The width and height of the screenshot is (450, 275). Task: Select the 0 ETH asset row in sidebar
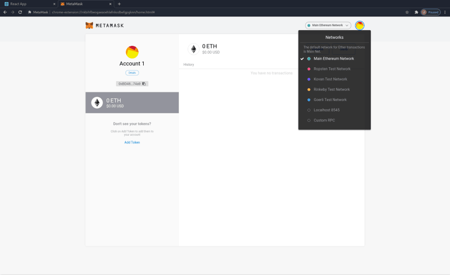132,103
